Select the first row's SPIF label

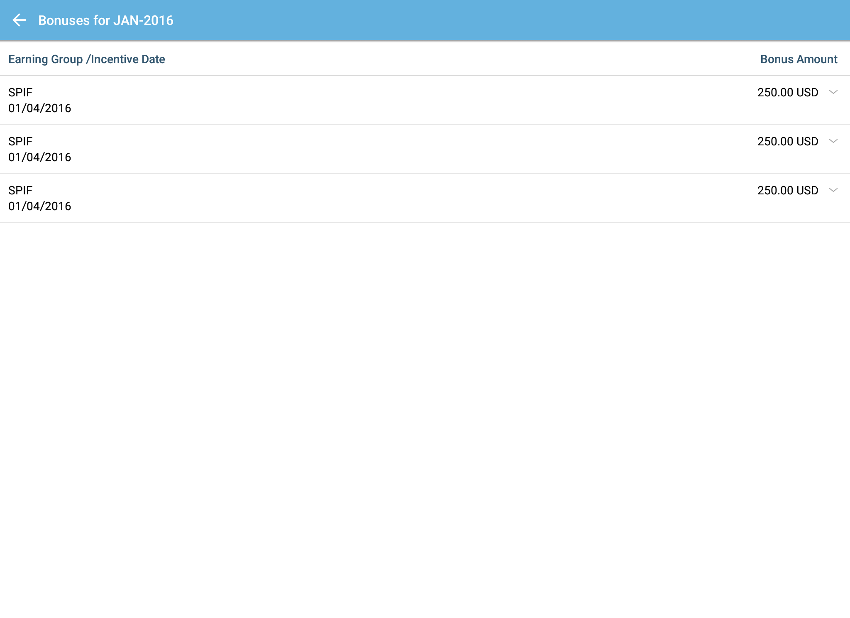[x=20, y=92]
